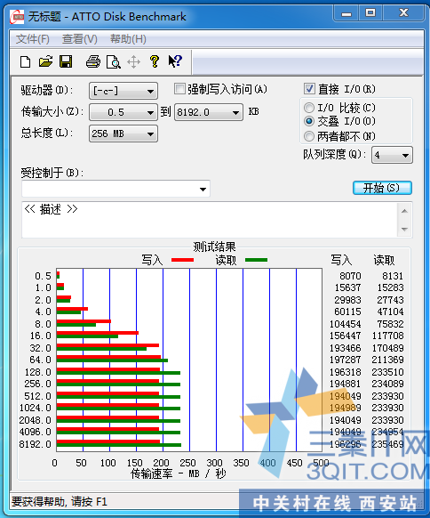
Task: Click the read value 8131
Action: click(393, 276)
